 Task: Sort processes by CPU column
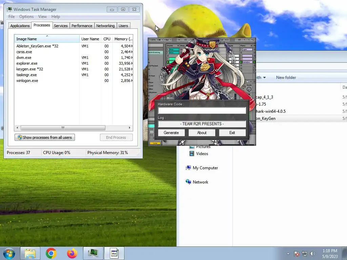(107, 39)
